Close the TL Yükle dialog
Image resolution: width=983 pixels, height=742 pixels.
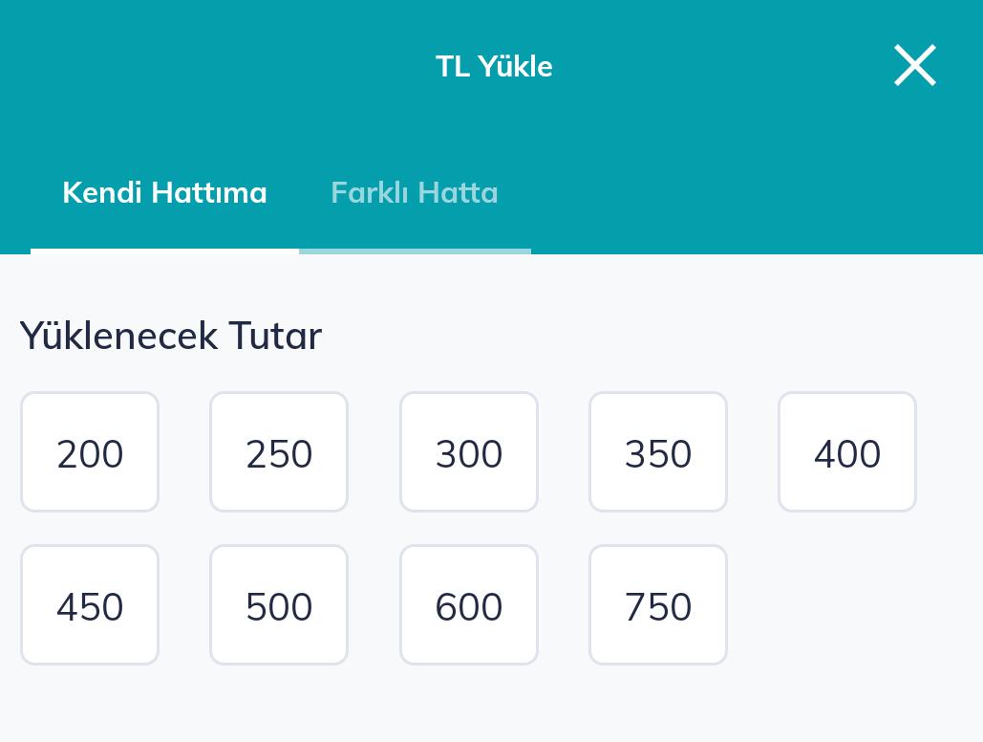tap(914, 65)
